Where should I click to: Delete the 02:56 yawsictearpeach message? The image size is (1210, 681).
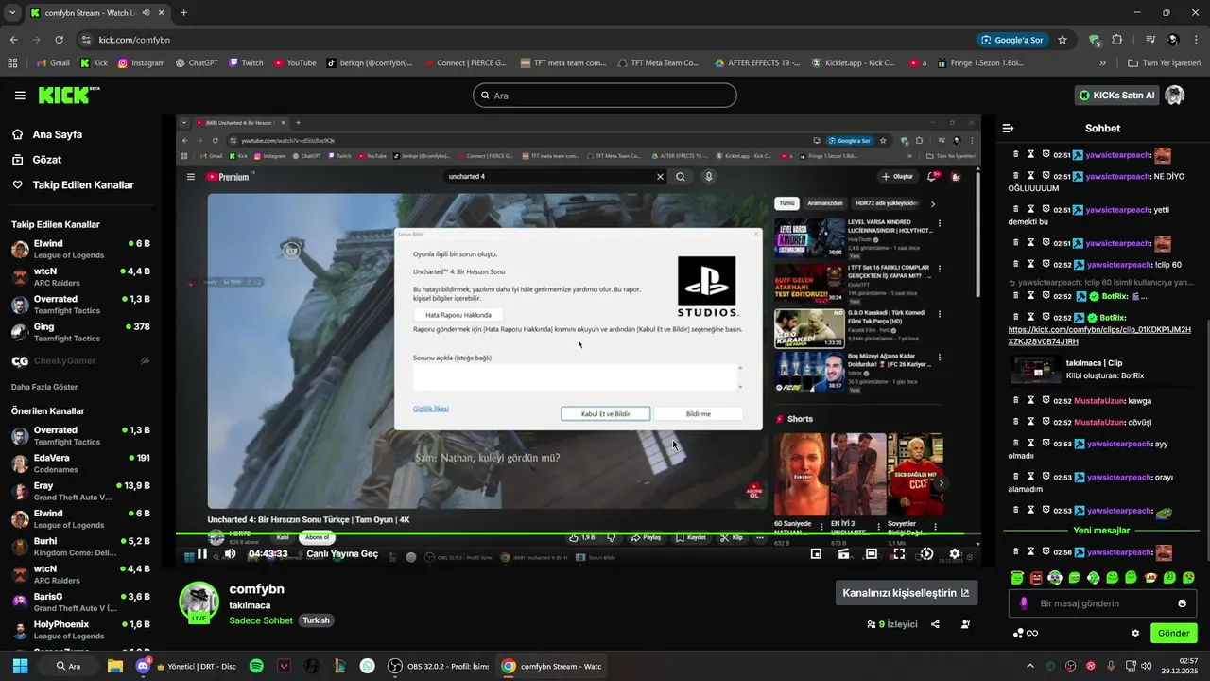1016,551
